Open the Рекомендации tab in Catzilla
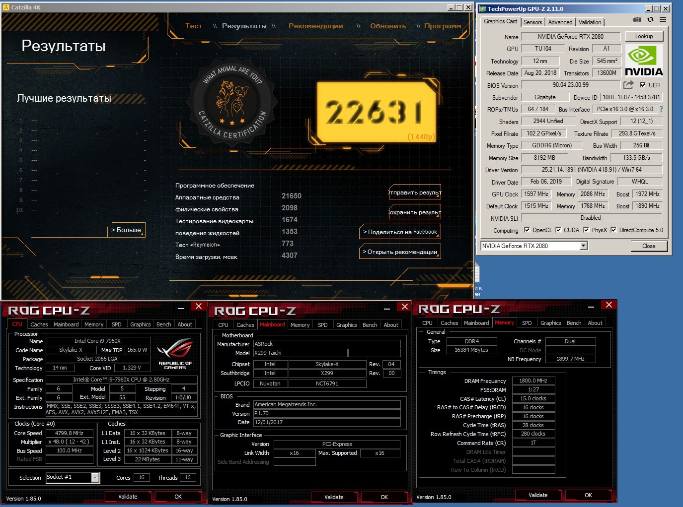The image size is (683, 507). click(316, 26)
